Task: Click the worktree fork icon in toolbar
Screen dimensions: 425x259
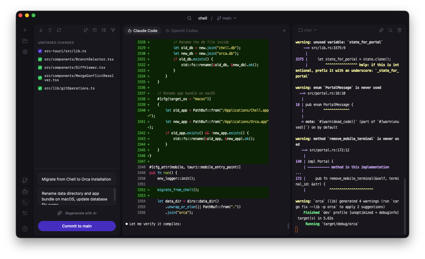Action: pos(113,30)
